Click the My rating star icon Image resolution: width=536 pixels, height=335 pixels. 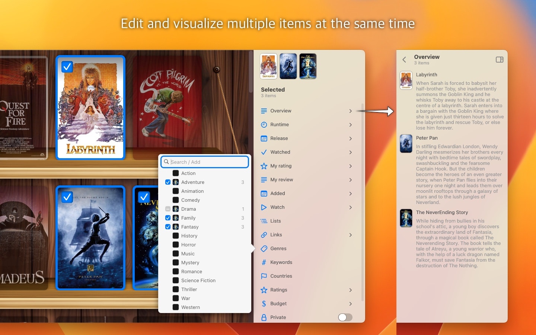264,166
